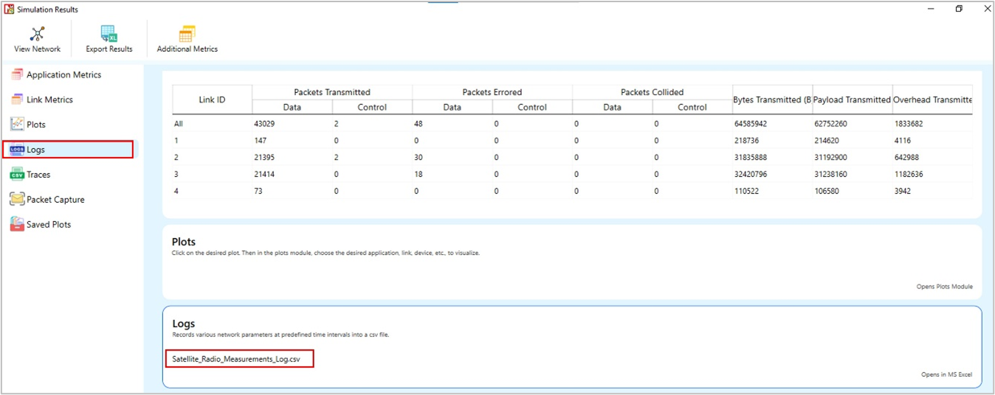995x395 pixels.
Task: Select the Link ID 3 row
Action: point(179,174)
